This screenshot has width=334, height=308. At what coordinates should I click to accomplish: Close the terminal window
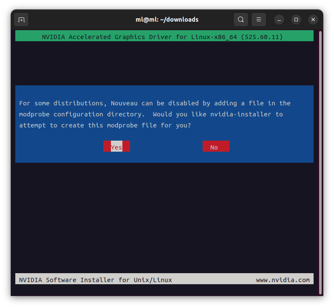[x=313, y=20]
